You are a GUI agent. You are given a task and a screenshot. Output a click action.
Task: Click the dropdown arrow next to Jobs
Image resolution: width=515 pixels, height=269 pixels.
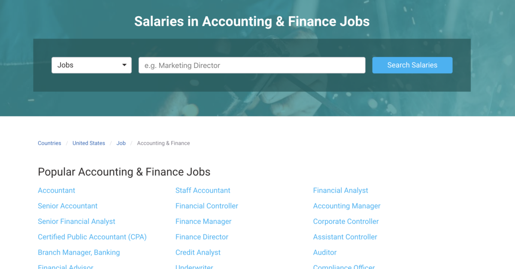[x=124, y=65]
